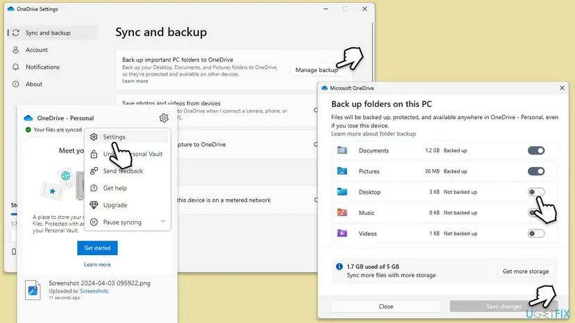
Task: Click the Manage backup button
Action: coord(317,70)
